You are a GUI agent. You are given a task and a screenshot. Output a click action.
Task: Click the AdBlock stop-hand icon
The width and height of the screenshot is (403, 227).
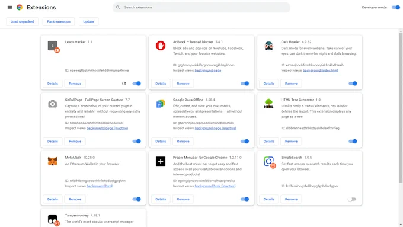pos(161,46)
